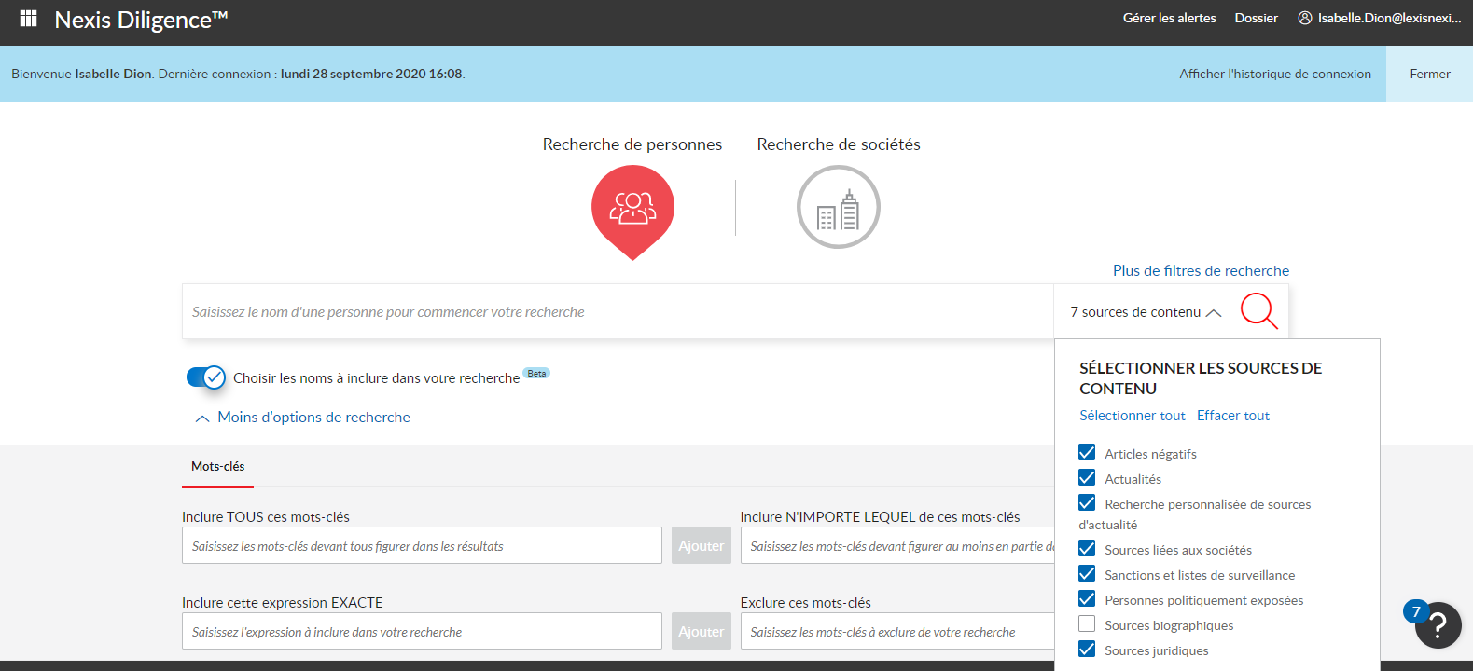Click the red magnifier search icon
The height and width of the screenshot is (671, 1473).
(x=1258, y=310)
